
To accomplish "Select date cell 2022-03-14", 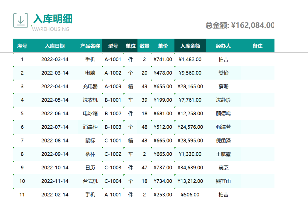I will (55, 73).
